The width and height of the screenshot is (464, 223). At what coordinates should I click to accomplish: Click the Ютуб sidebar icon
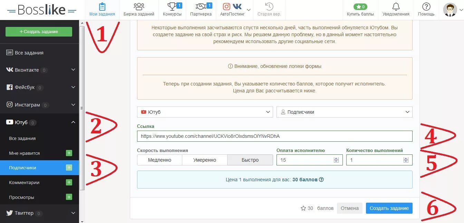click(x=10, y=122)
